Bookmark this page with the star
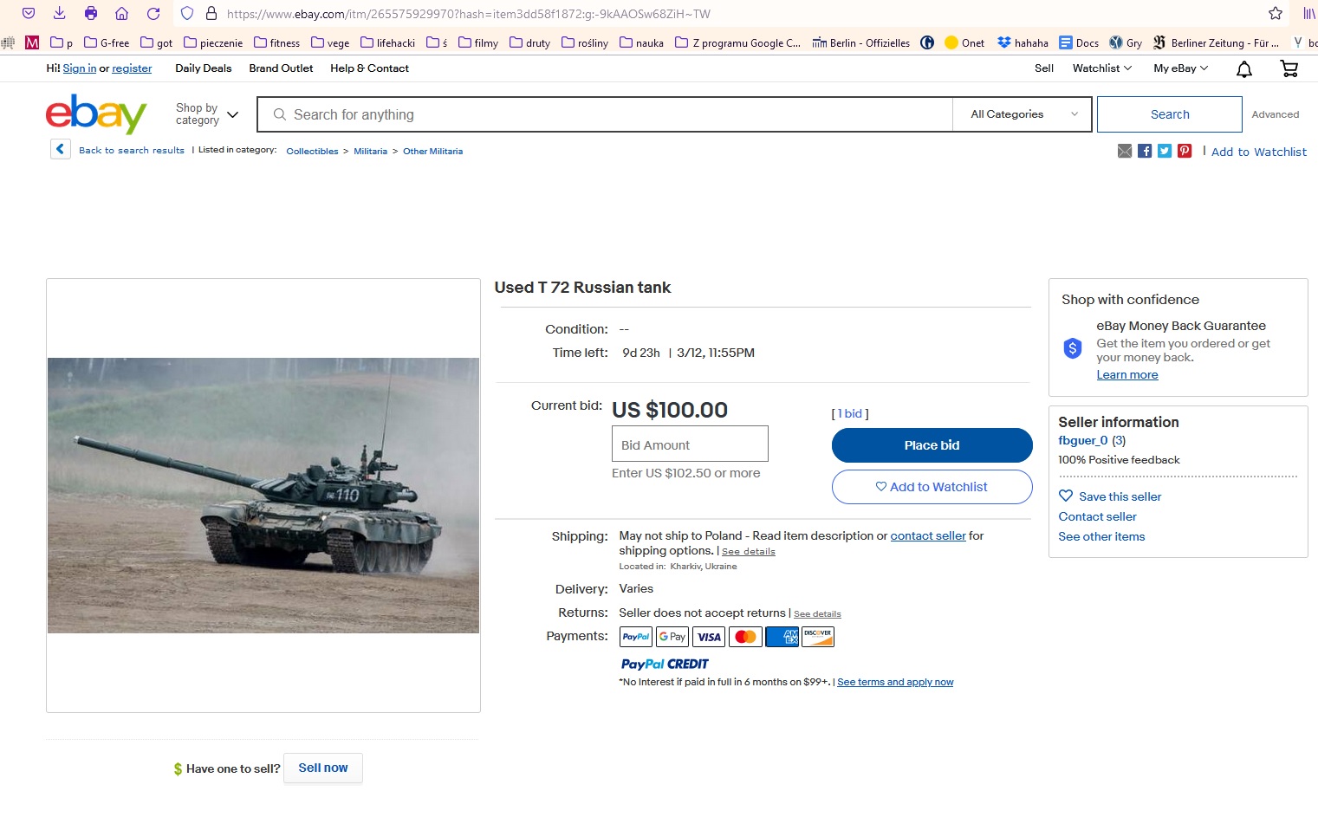This screenshot has width=1318, height=817. pyautogui.click(x=1276, y=14)
